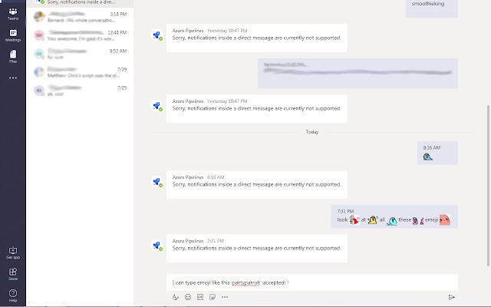The height and width of the screenshot is (307, 491).
Task: Click the Get app icon
Action: pos(13,253)
